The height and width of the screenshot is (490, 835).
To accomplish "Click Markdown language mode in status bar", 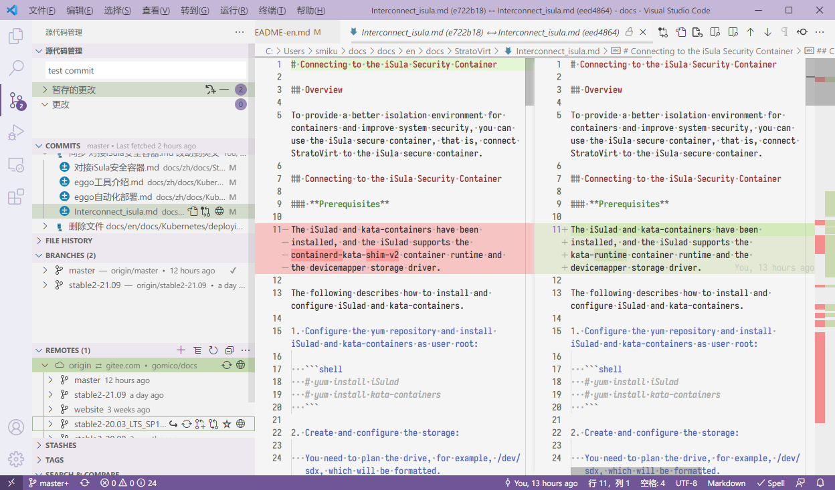I will click(x=726, y=483).
